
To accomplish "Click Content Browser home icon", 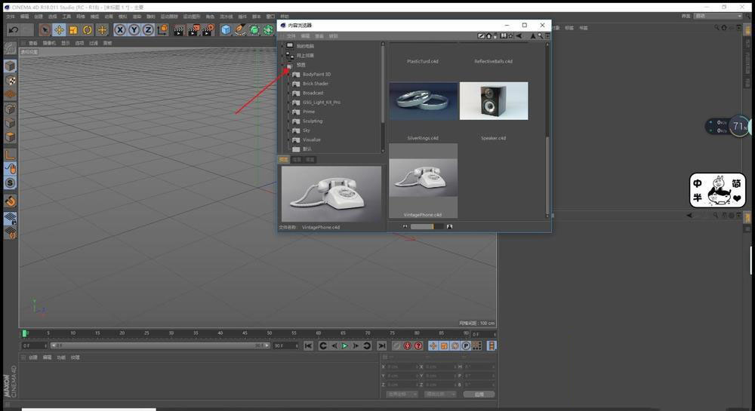I will (488, 36).
